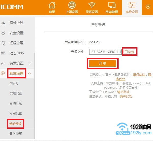Image resolution: width=153 pixels, height=141 pixels.
Task: Click the 升级文件 file path field
Action: (x=105, y=52)
